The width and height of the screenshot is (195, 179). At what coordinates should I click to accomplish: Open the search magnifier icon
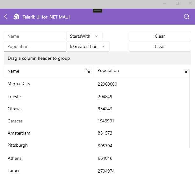pyautogui.click(x=186, y=17)
